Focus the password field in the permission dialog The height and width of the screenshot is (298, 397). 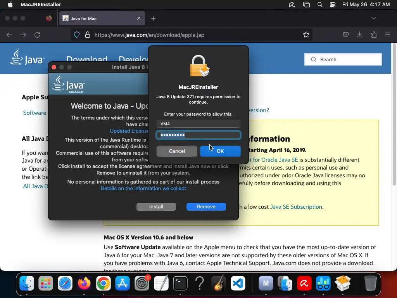click(x=198, y=135)
